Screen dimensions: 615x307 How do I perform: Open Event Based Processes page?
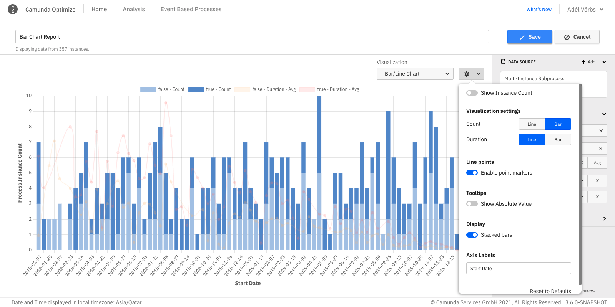191,9
